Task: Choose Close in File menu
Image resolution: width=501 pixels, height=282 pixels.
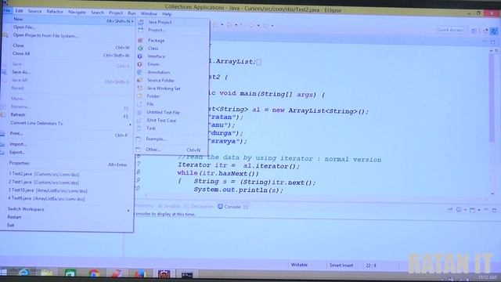Action: click(x=18, y=45)
